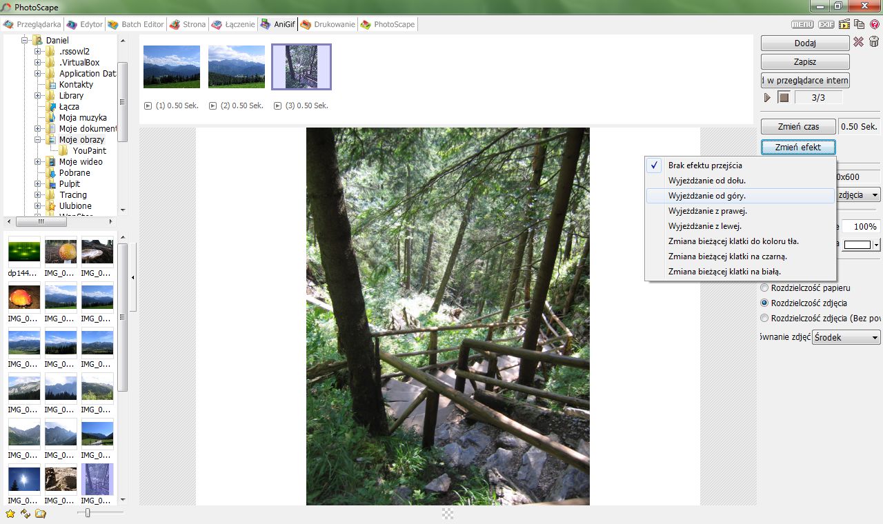Click the preview in web browser button
Viewport: 883px width, 524px height.
(x=805, y=81)
